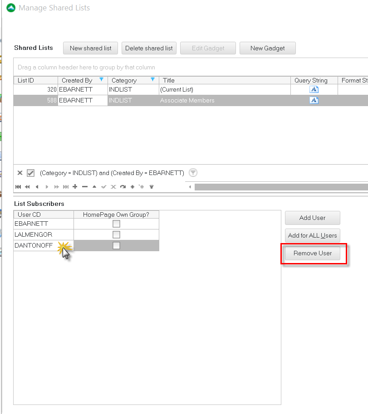Click the New shared list button

[90, 48]
